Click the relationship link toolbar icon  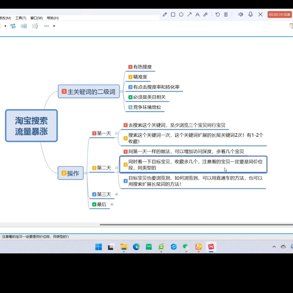(x=13, y=26)
